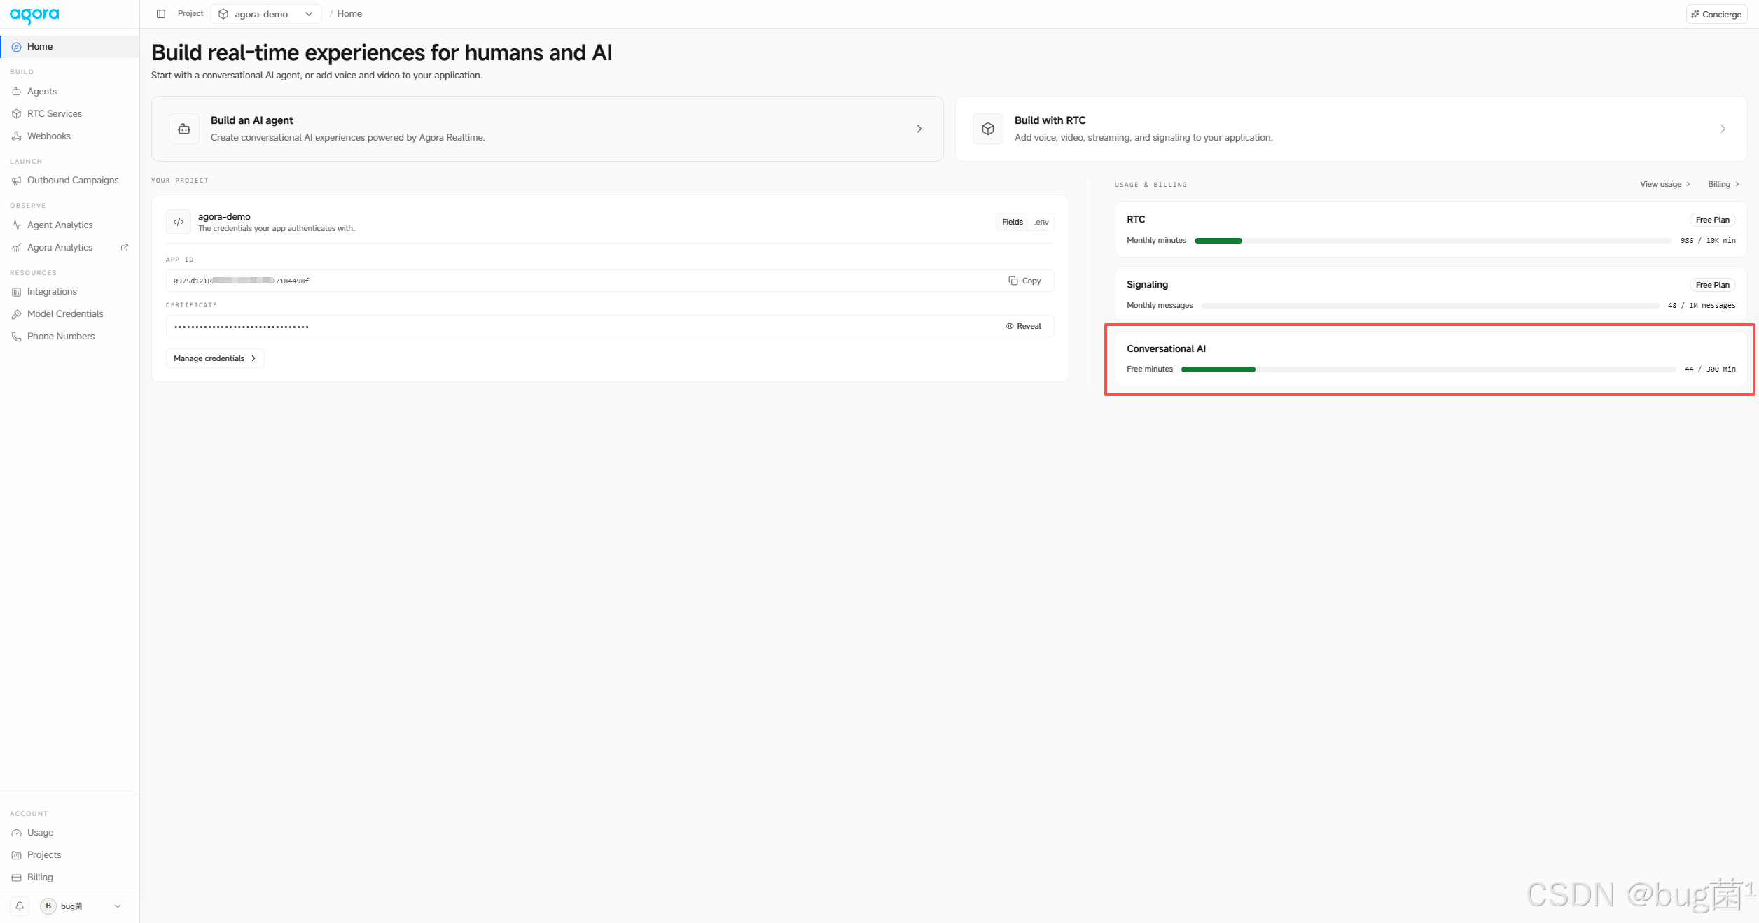Click the Projects icon in Account section
The height and width of the screenshot is (923, 1759).
pyautogui.click(x=16, y=855)
